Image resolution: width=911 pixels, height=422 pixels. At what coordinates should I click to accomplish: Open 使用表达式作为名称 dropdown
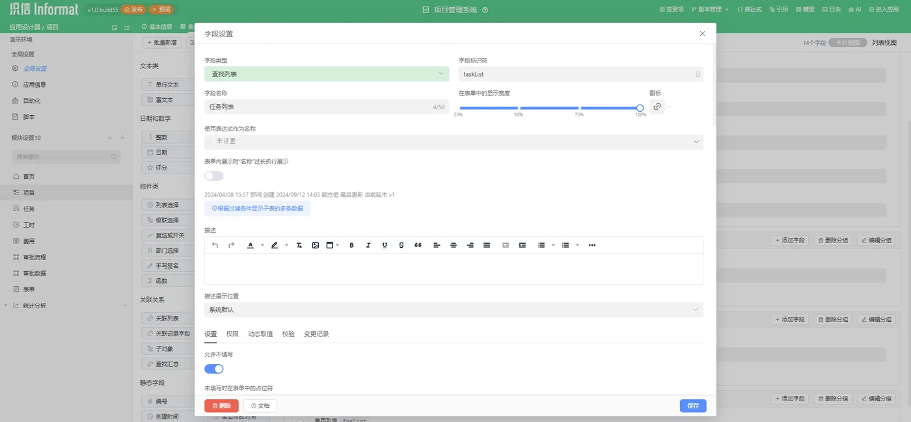tap(454, 141)
